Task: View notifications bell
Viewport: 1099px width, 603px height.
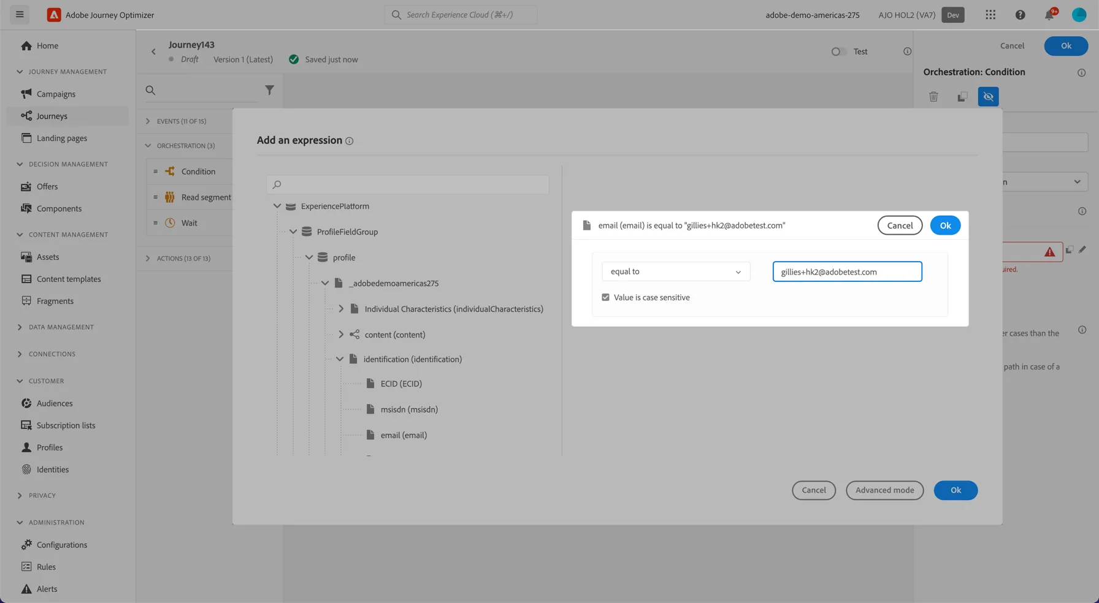Action: (1049, 15)
